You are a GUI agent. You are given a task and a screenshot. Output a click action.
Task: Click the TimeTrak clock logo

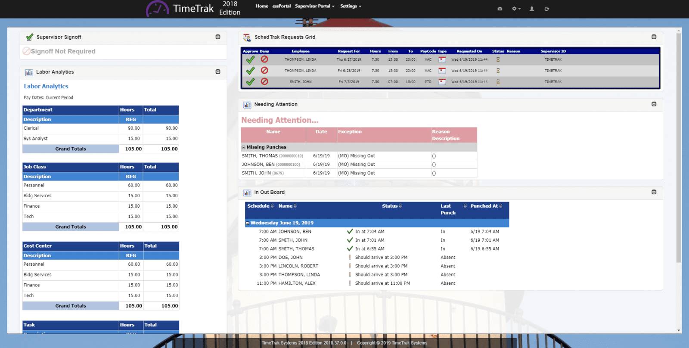coord(157,9)
